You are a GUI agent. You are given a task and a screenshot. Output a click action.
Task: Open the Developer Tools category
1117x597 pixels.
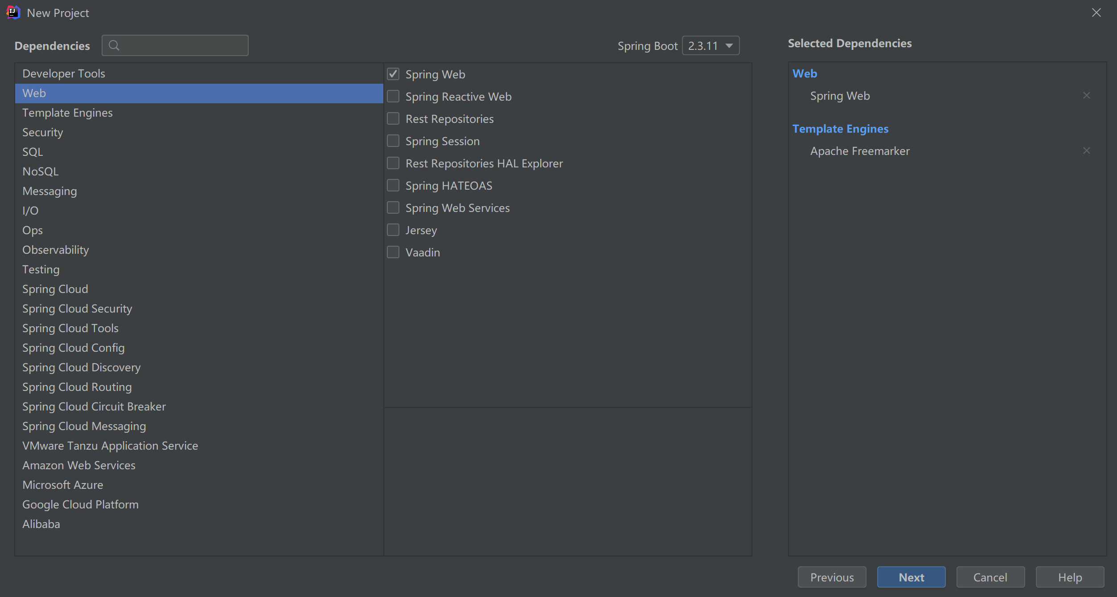point(64,74)
